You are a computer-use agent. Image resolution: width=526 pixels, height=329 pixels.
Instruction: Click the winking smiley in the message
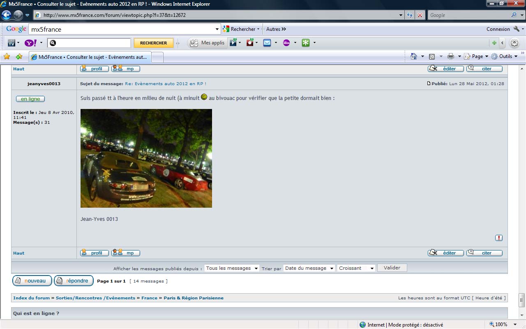tap(204, 97)
